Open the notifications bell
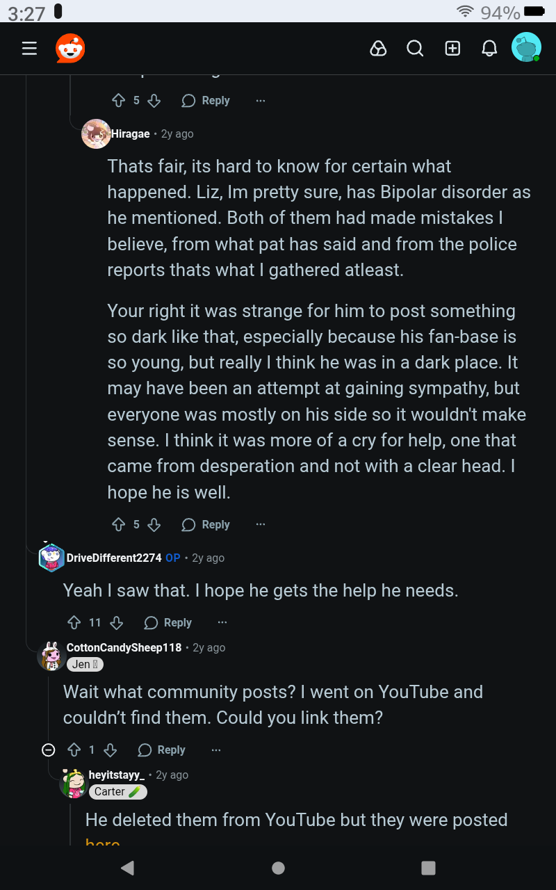Image resolution: width=556 pixels, height=890 pixels. pos(489,49)
